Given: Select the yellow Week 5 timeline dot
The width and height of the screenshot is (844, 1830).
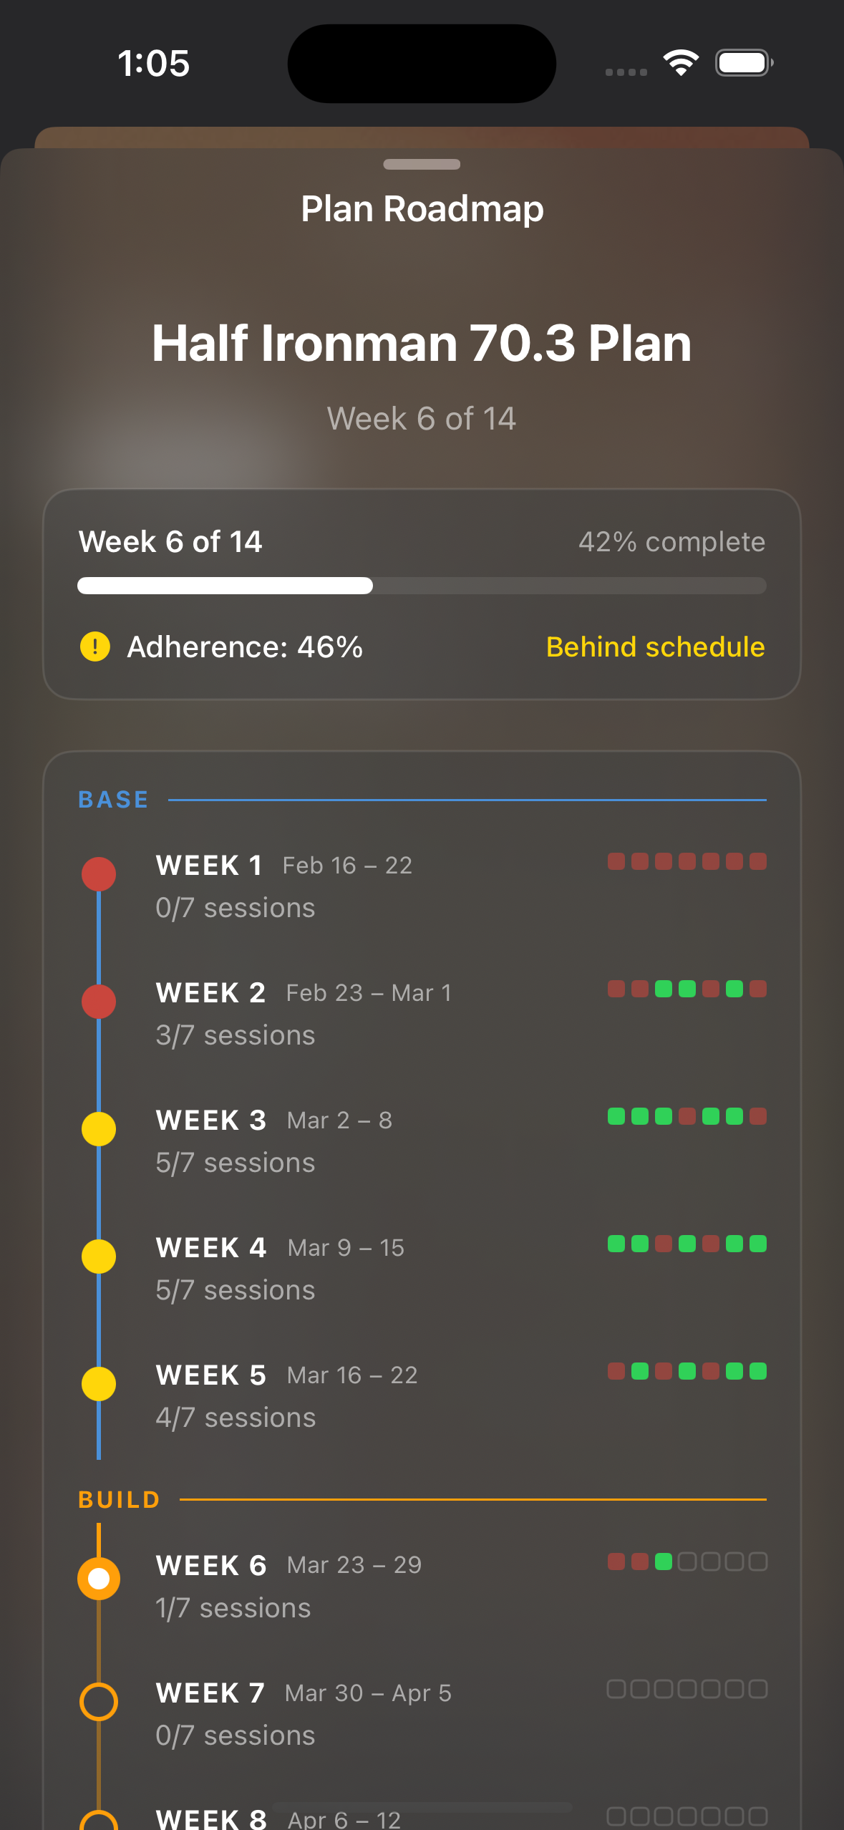Looking at the screenshot, I should 99,1383.
